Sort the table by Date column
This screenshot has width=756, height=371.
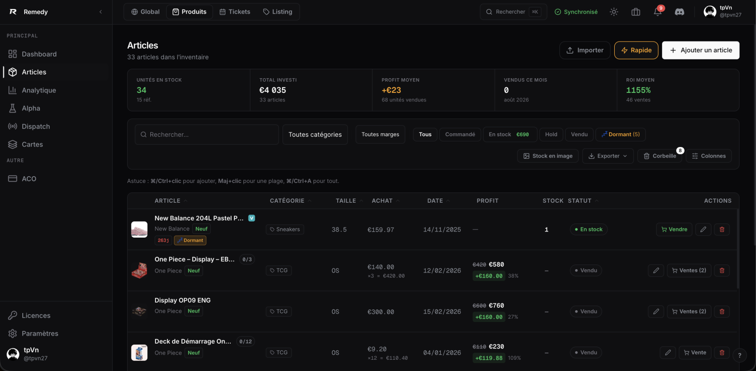coord(438,201)
